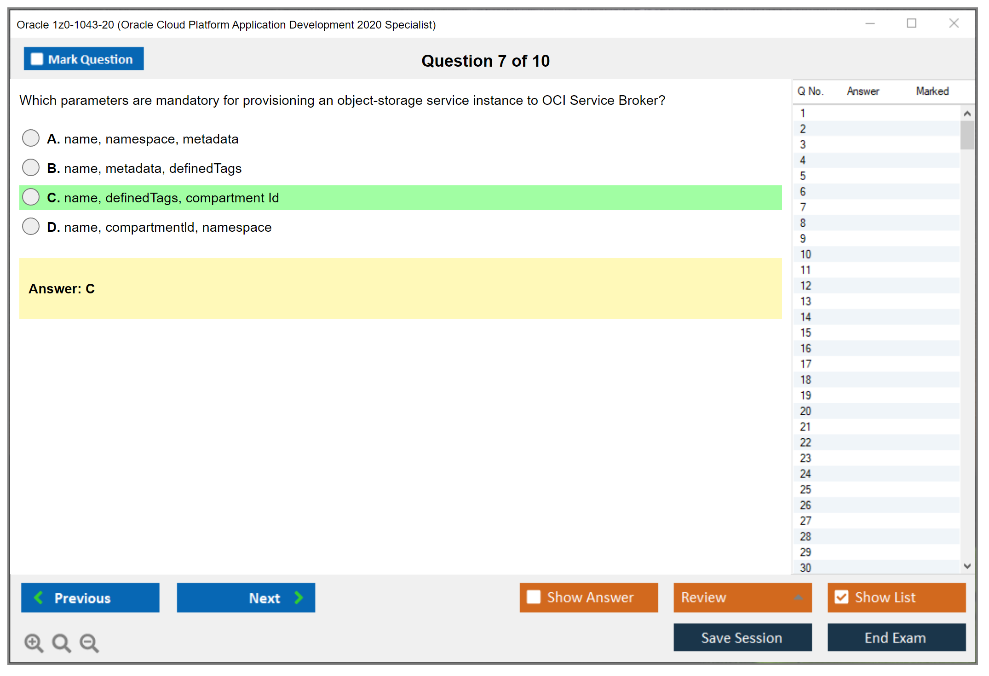Enable the Mark Question checkbox
Screen dimensions: 989x676
click(x=36, y=58)
